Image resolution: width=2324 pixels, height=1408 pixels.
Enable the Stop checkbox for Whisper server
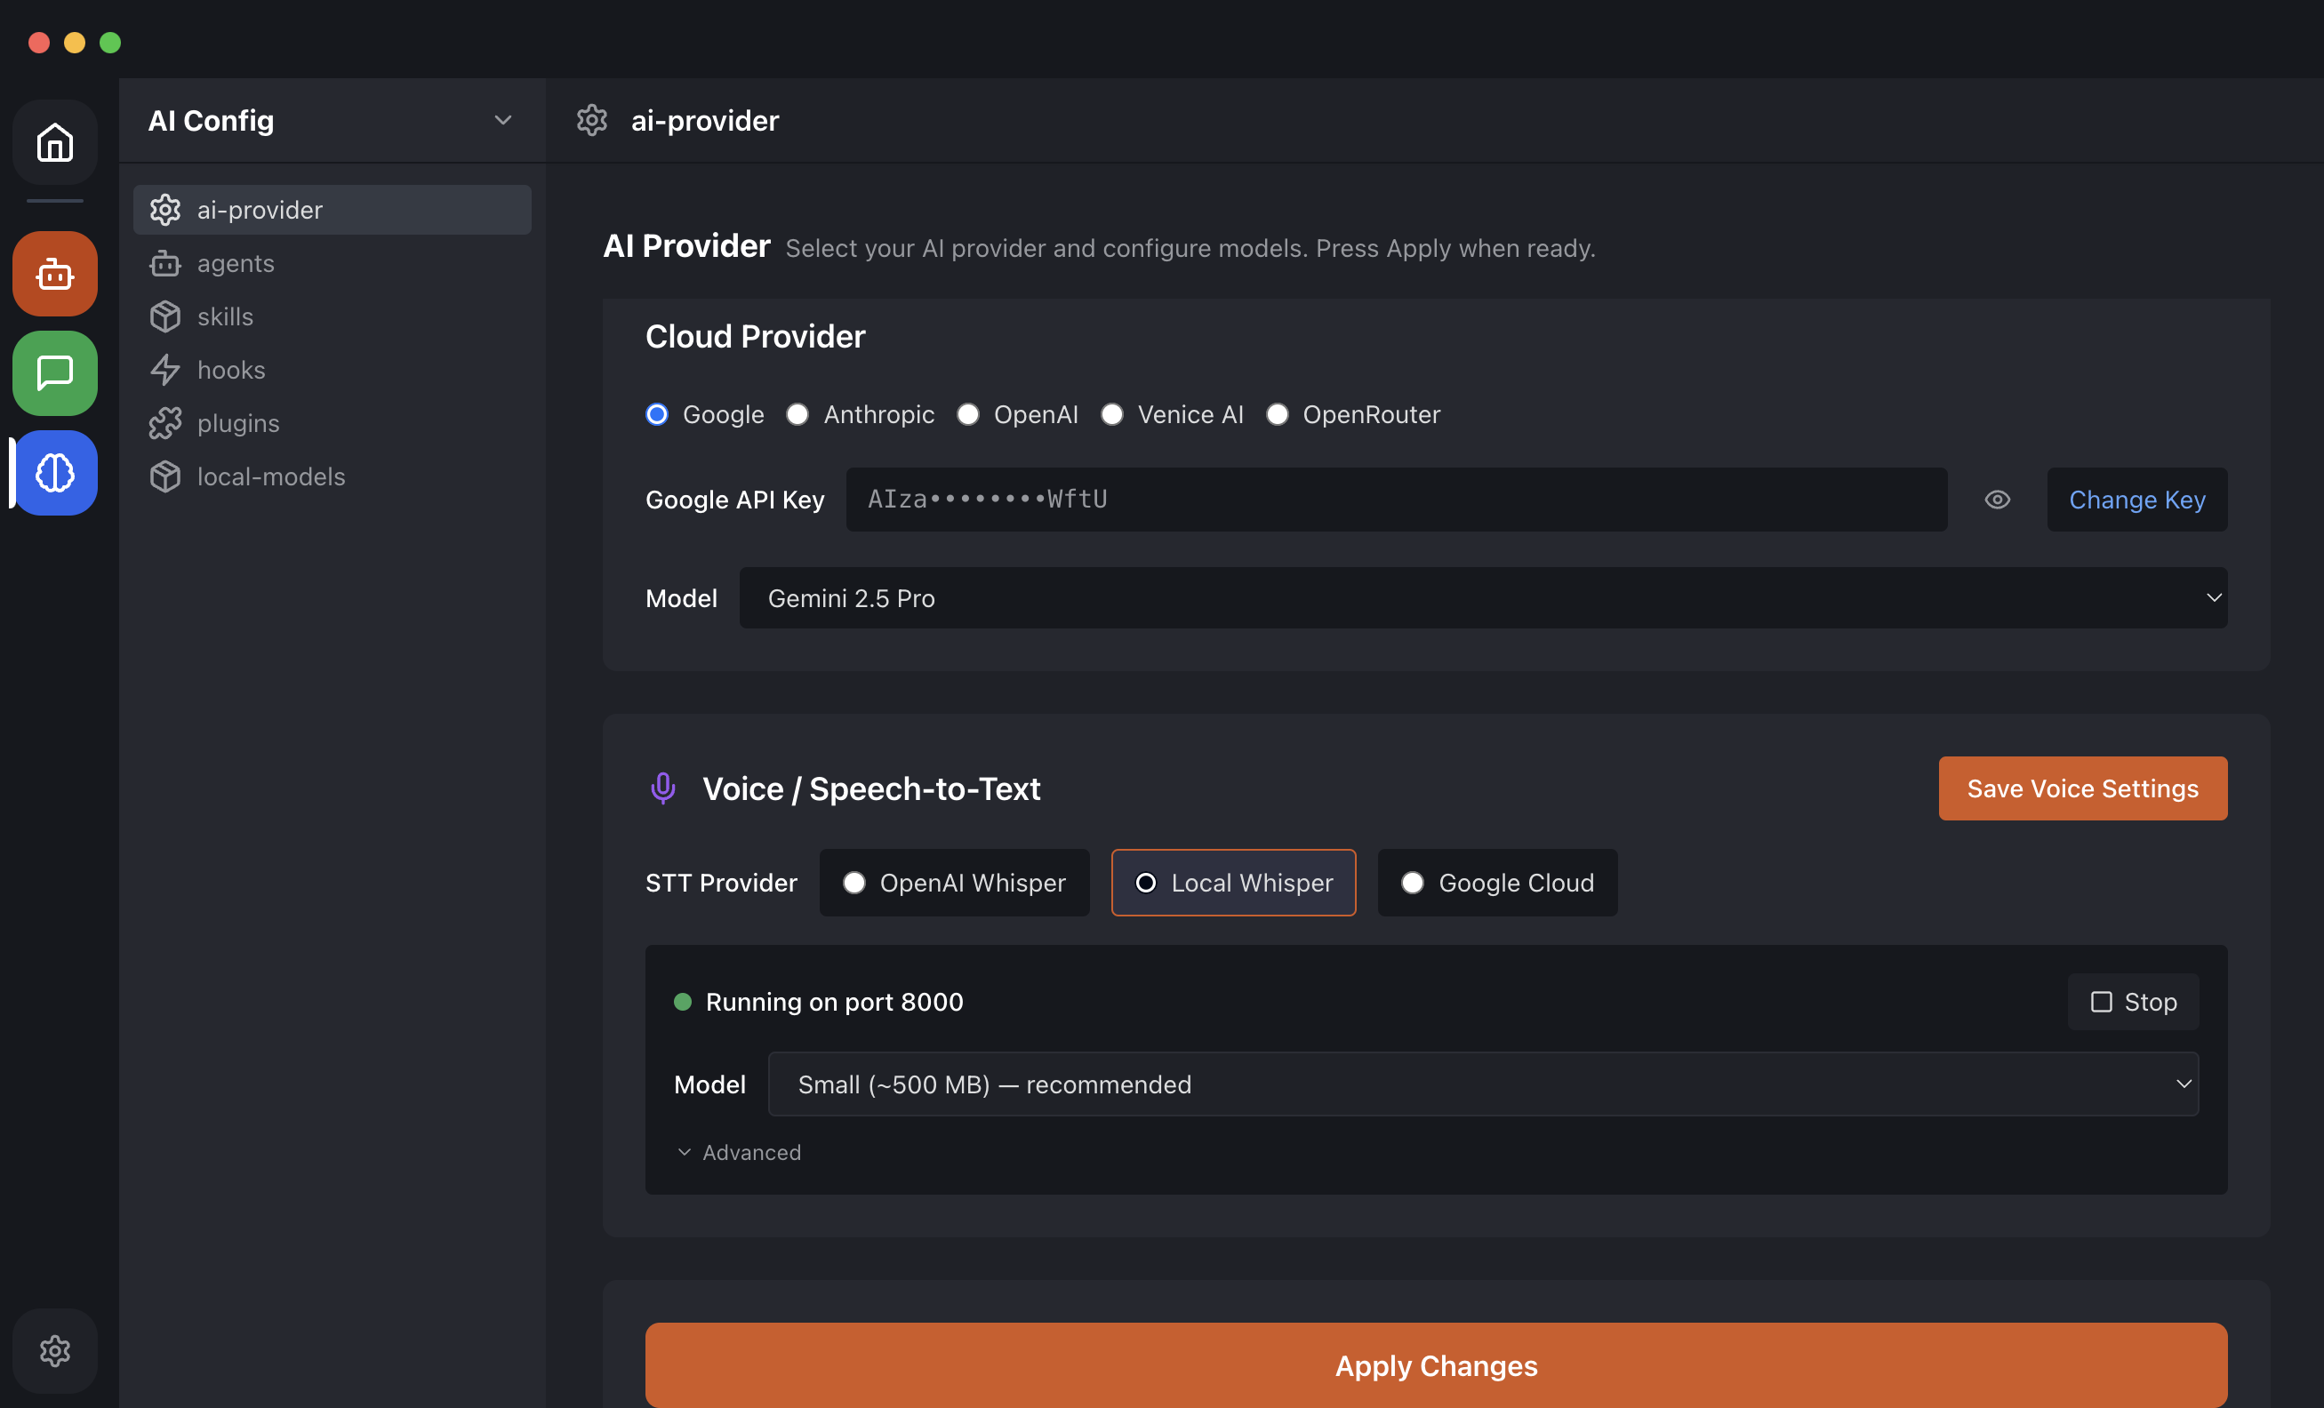(2102, 1003)
